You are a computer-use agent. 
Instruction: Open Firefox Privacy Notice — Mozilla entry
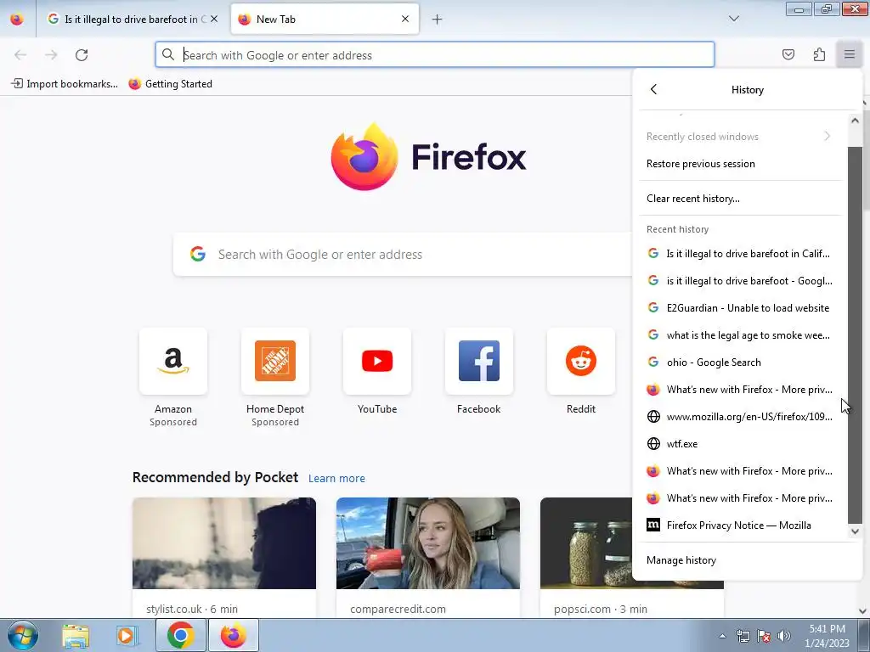pos(740,525)
